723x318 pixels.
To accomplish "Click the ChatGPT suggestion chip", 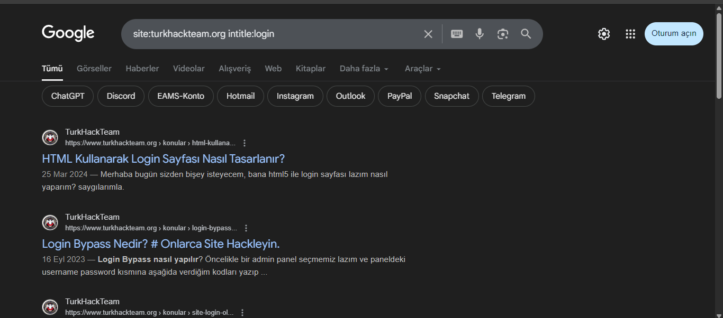I will click(x=68, y=96).
